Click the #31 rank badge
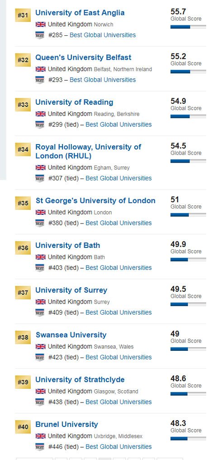208x460 pixels. point(23,15)
